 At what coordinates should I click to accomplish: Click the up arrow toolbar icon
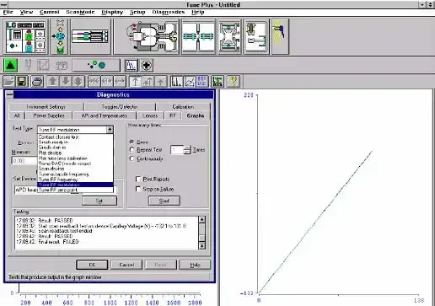[52, 82]
